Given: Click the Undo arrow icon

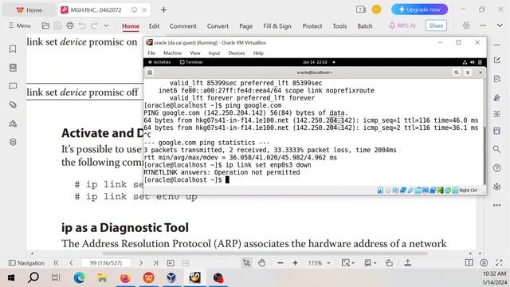Looking at the screenshot, I should pos(82,26).
